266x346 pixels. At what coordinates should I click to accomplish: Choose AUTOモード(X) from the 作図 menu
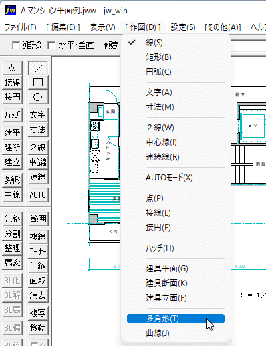[176, 178]
